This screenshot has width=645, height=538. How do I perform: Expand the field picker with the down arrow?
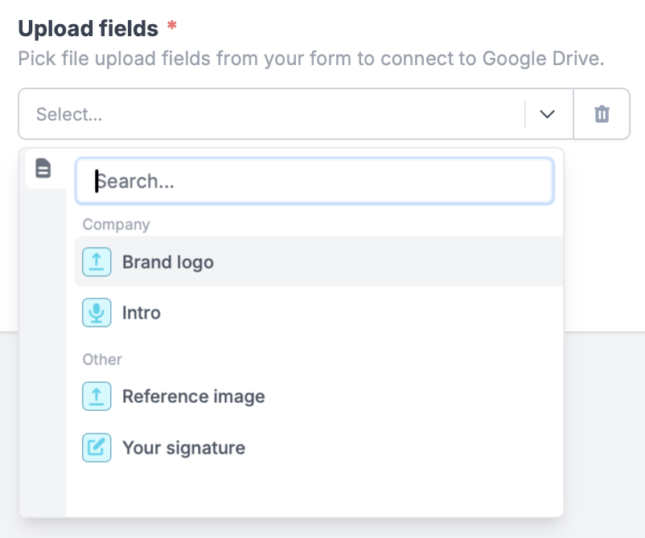pos(548,114)
